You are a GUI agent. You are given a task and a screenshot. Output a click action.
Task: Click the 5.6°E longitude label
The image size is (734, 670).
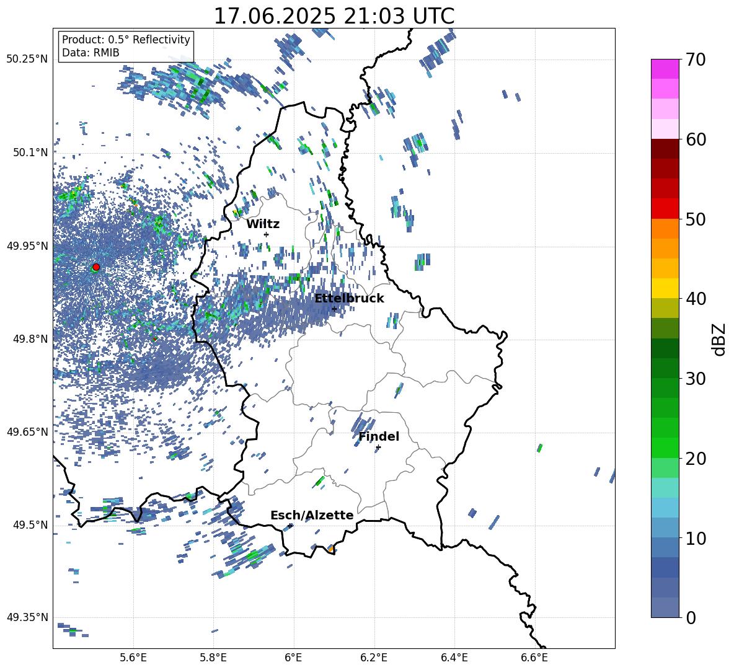click(x=133, y=658)
